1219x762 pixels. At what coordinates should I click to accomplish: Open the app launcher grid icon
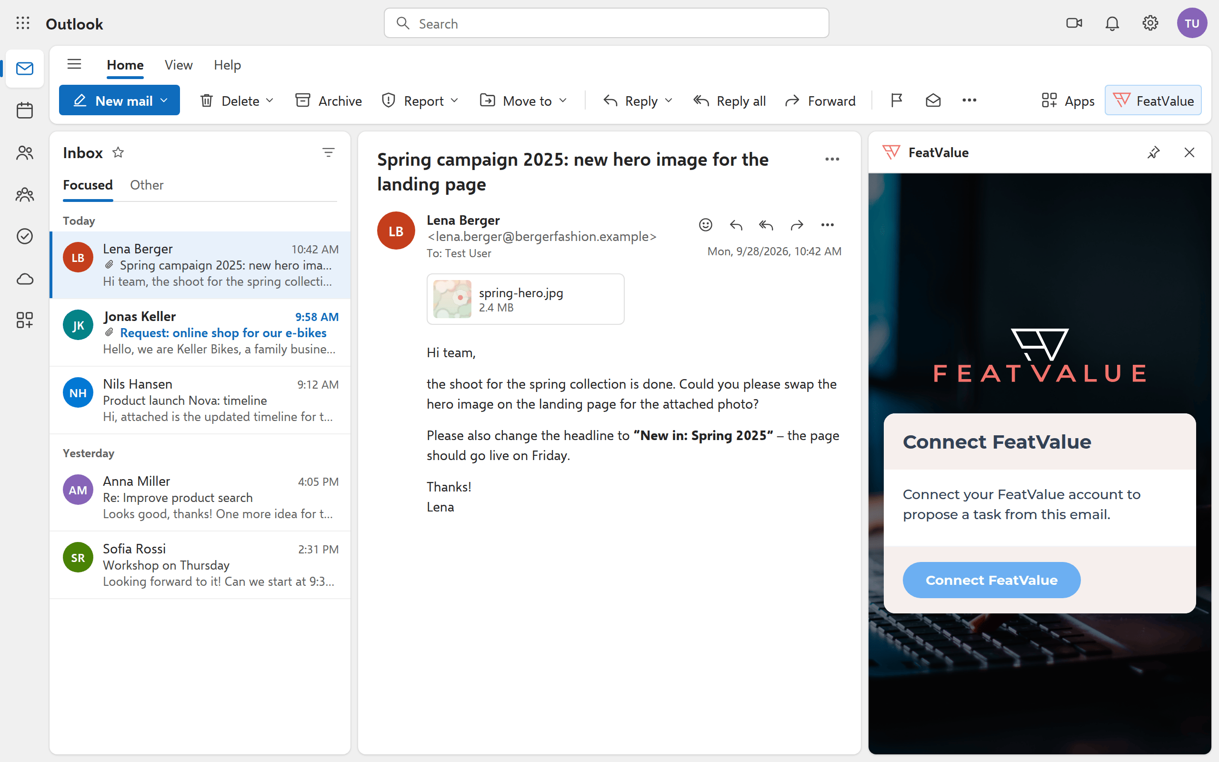click(x=23, y=23)
